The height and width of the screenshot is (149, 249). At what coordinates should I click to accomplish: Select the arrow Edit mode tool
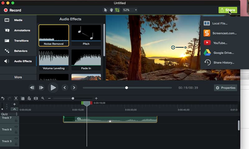pyautogui.click(x=106, y=10)
